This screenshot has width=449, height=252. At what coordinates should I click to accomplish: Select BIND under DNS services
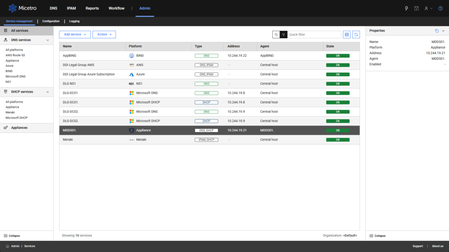[9, 71]
